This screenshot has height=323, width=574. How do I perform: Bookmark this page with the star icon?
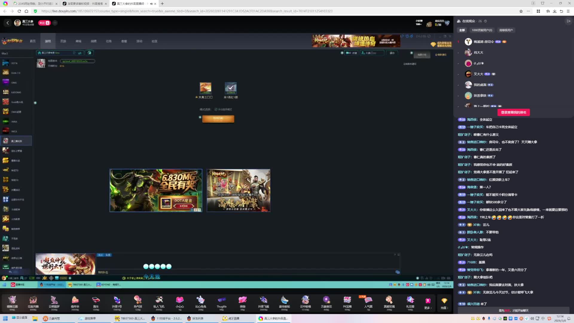click(x=521, y=11)
